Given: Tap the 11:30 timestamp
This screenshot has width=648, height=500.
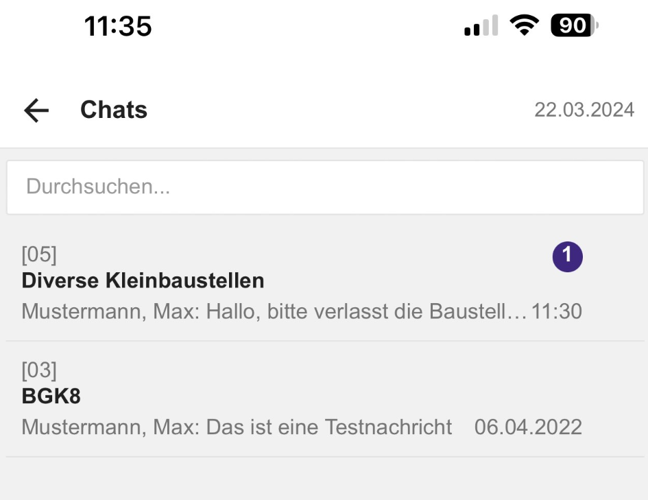Looking at the screenshot, I should point(557,311).
